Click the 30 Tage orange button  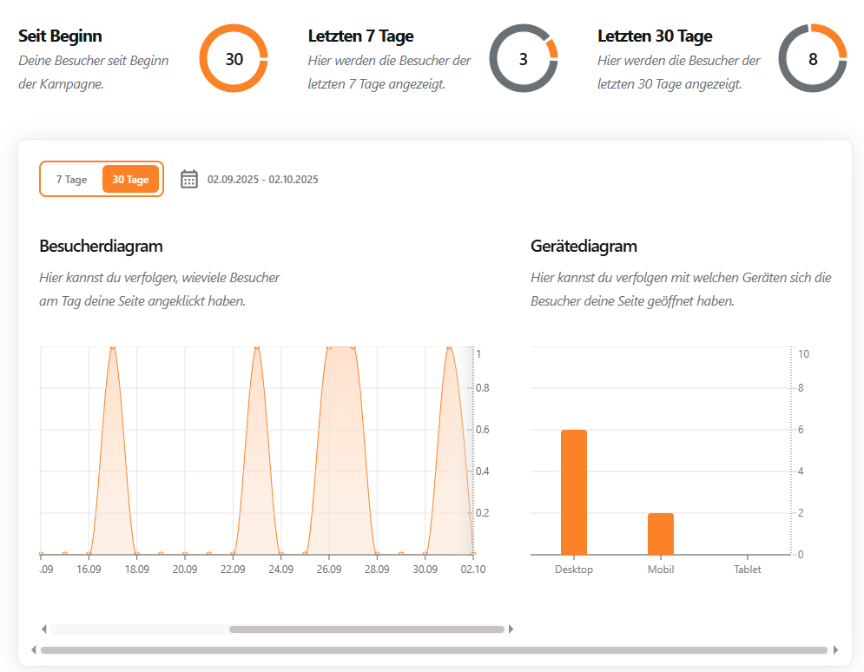(130, 179)
